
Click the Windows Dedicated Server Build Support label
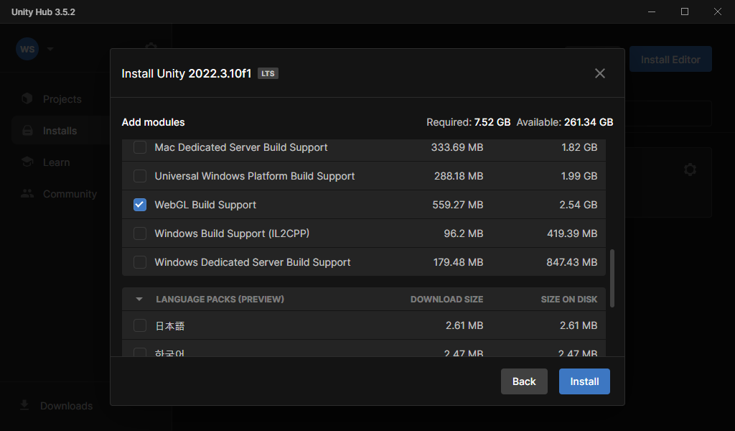[x=253, y=262]
